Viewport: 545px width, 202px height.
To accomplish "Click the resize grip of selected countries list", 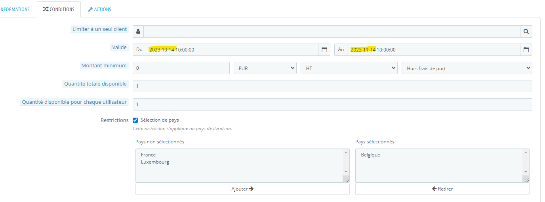I will tap(526, 179).
